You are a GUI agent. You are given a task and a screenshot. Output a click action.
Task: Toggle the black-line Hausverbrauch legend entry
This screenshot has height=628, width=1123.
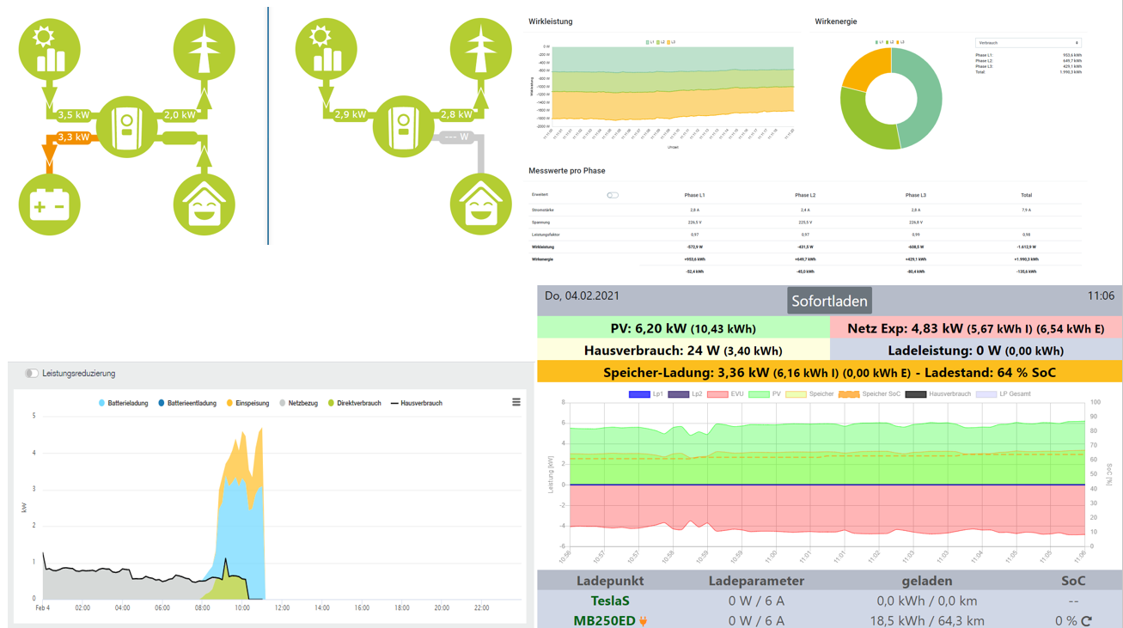pos(417,403)
